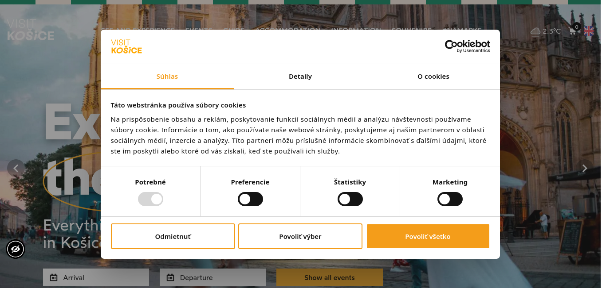Click the Cookiebot by Usercentrics logo

click(x=468, y=46)
